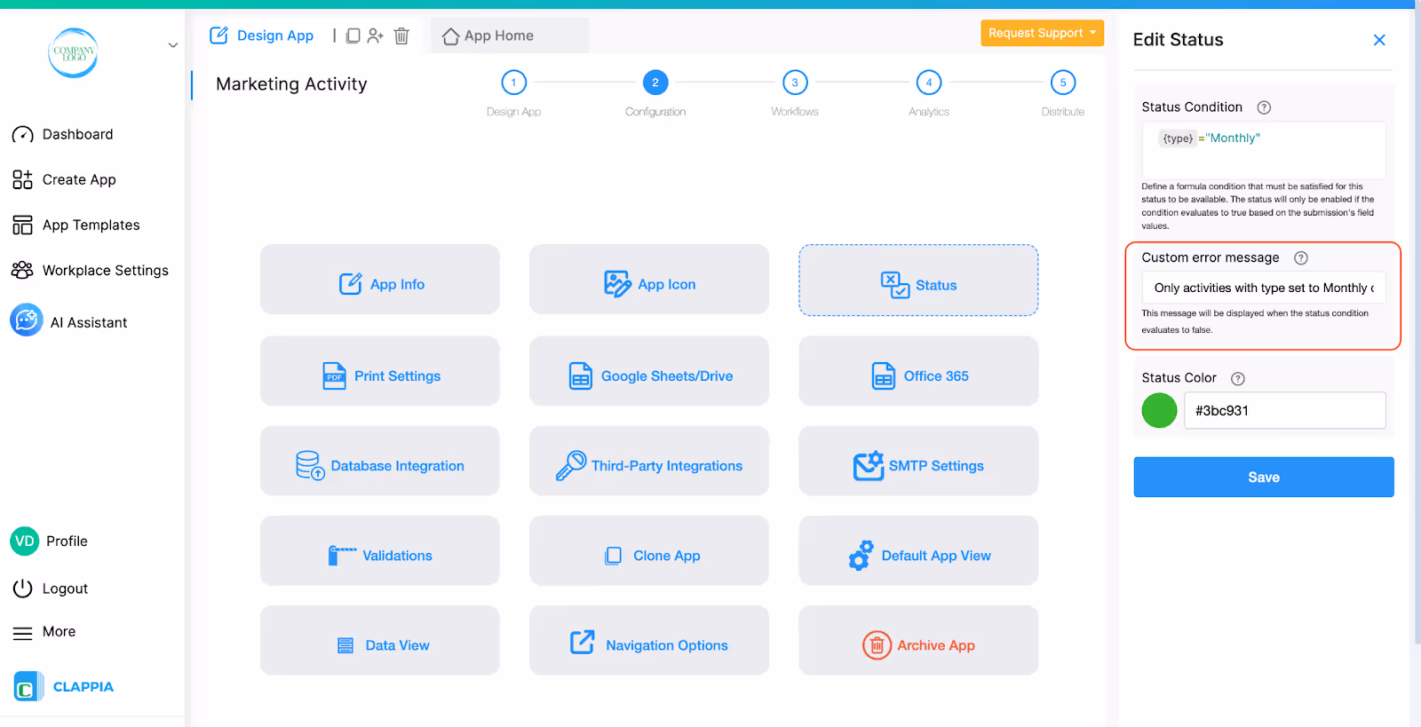
Task: Open App Templates in sidebar
Action: [91, 225]
